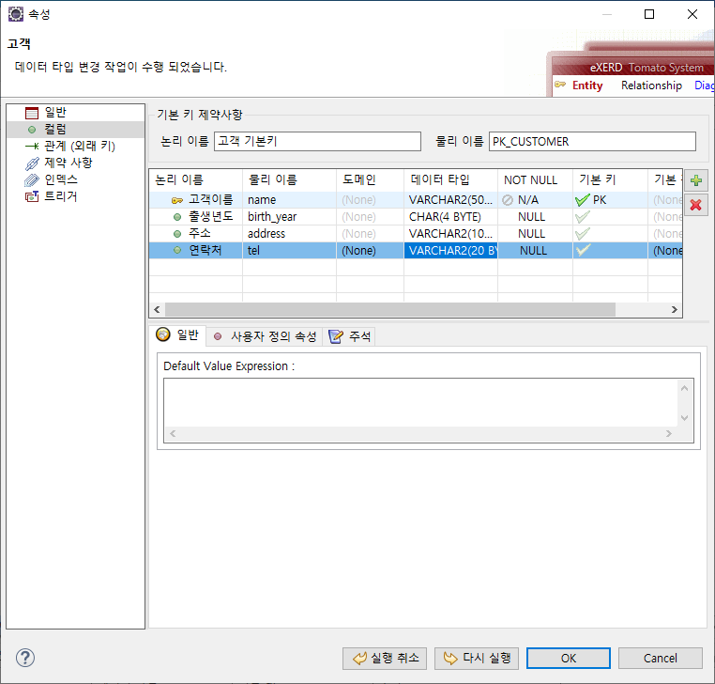
Task: Click the green dot icon beside 출생년도
Action: [x=177, y=217]
